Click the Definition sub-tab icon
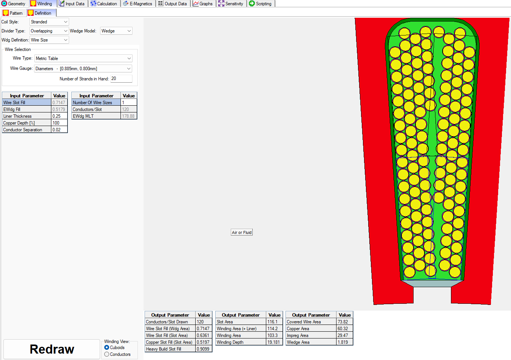511x360 pixels. point(31,13)
